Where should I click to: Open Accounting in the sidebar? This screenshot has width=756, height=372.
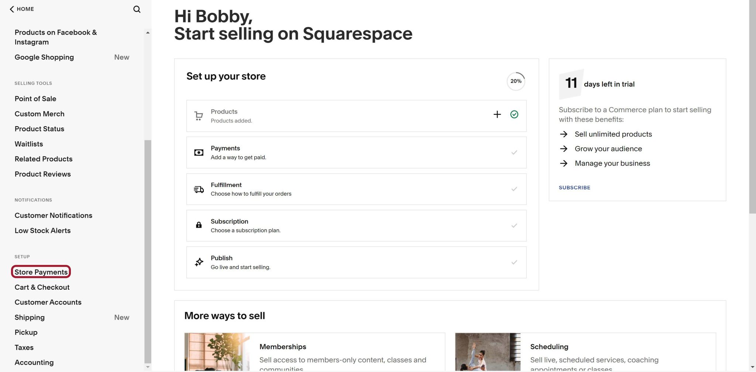tap(34, 363)
